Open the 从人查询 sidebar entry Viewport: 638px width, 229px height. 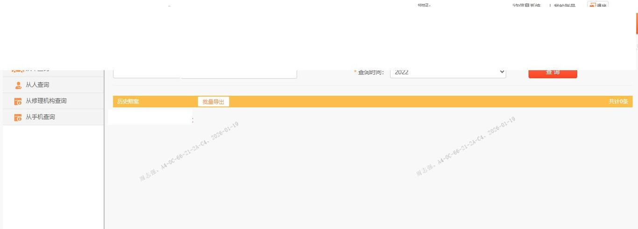[x=37, y=85]
